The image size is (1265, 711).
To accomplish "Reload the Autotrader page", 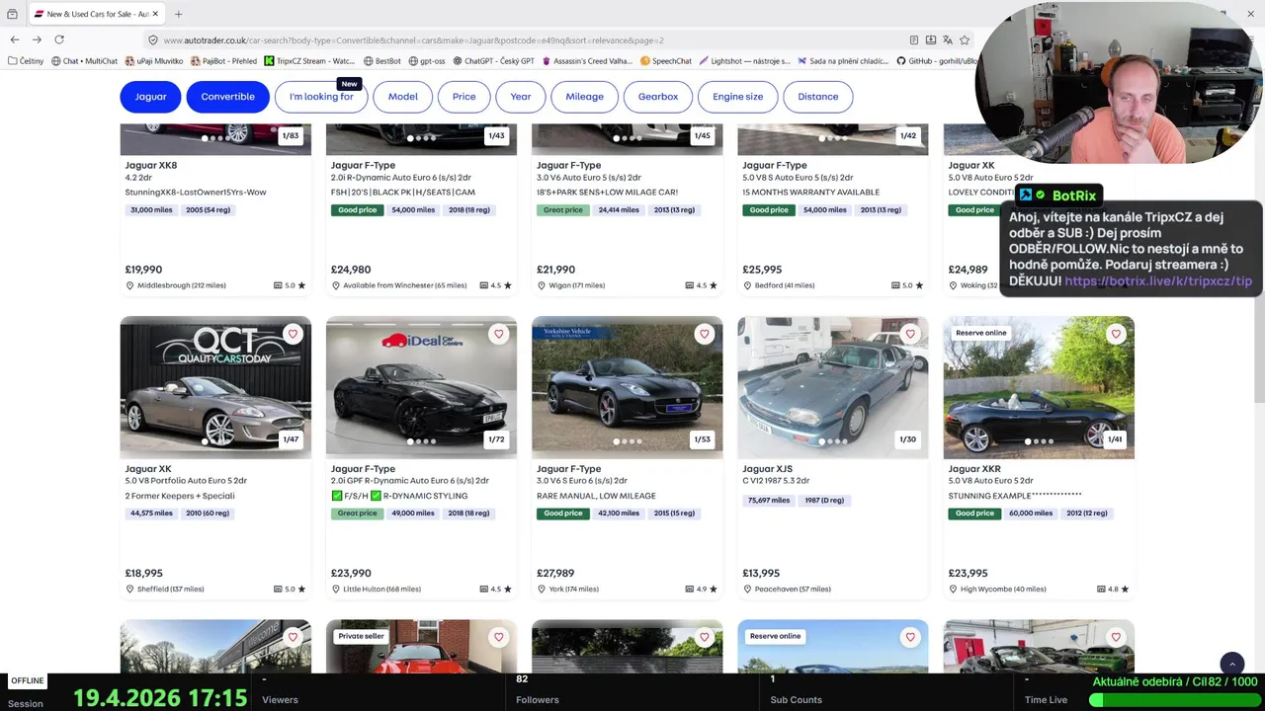I will [x=59, y=39].
